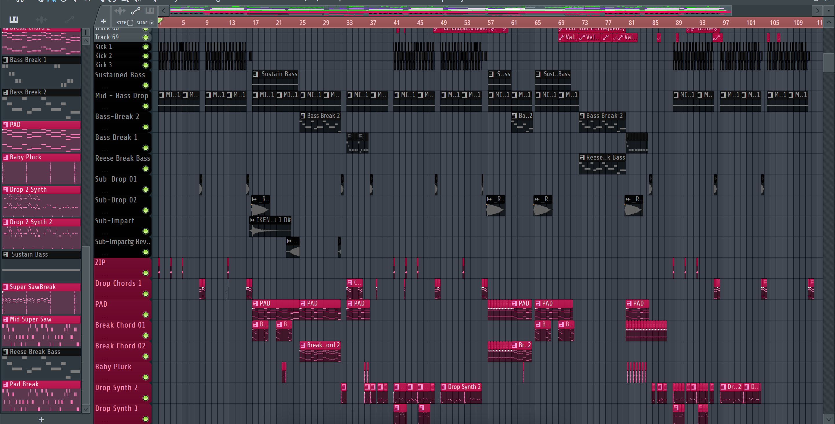Click pattern icon of Bass Break 2 in picker
This screenshot has height=424, width=835.
coord(6,92)
